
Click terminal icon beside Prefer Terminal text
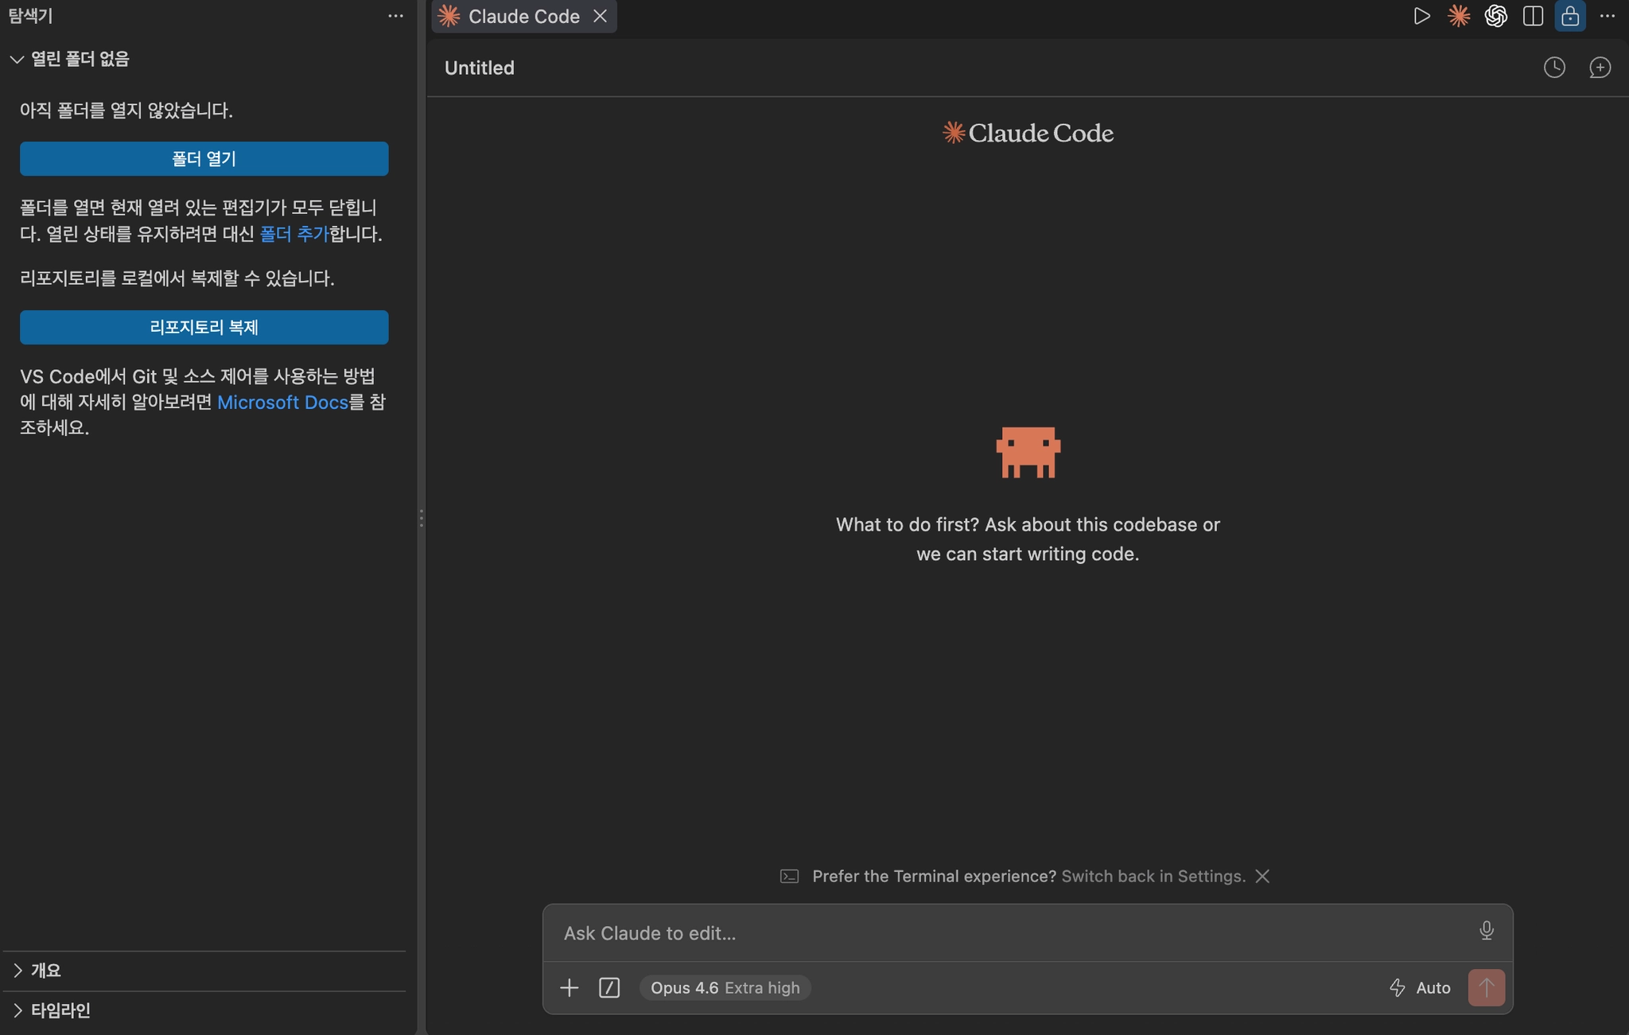click(789, 876)
